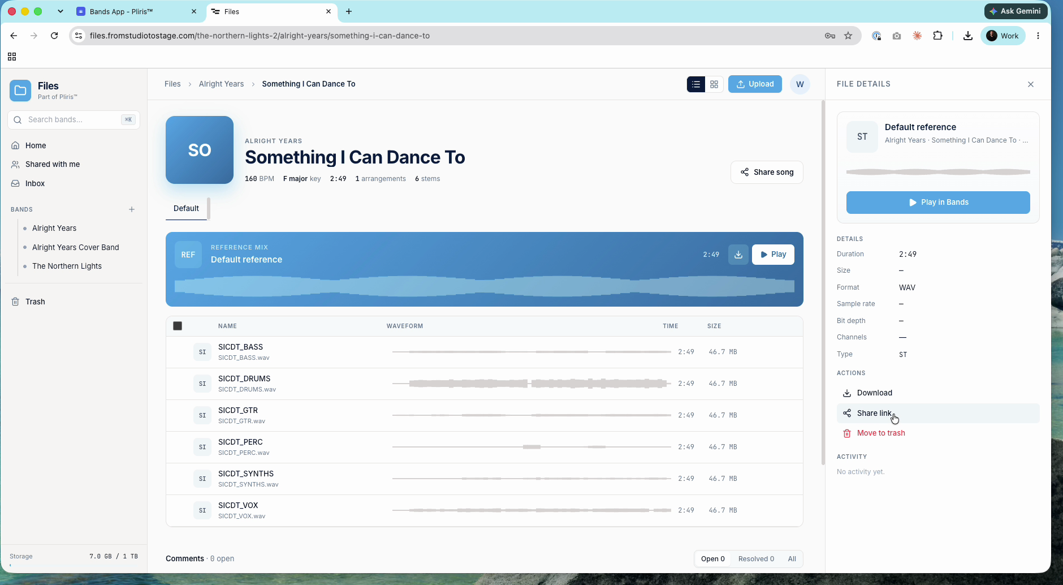Click the SI icon for SICDT_DRUMS
Image resolution: width=1063 pixels, height=585 pixels.
point(202,384)
